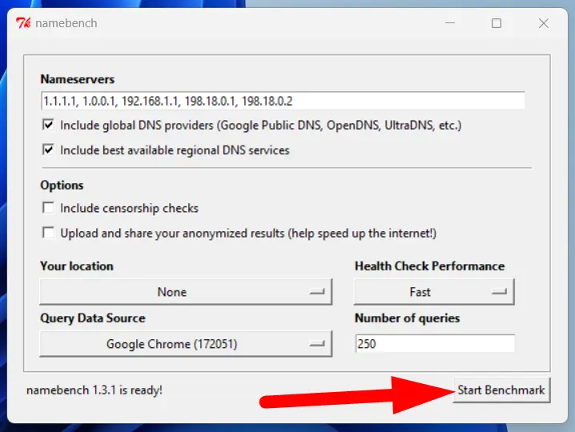Open the Query Data Source dropdown

tap(186, 344)
